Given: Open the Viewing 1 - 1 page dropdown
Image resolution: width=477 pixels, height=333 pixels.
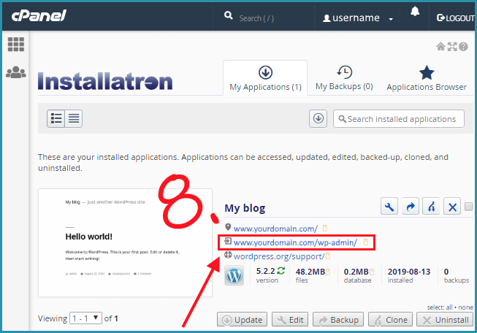Looking at the screenshot, I should (85, 318).
